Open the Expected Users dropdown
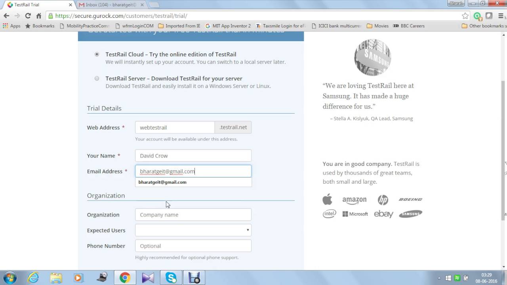 pyautogui.click(x=193, y=230)
